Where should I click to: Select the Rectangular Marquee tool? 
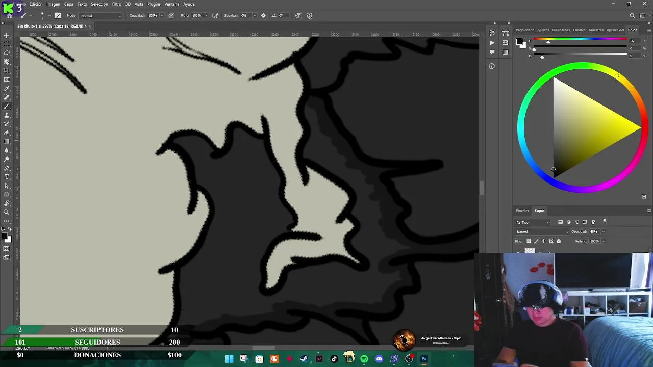click(7, 44)
